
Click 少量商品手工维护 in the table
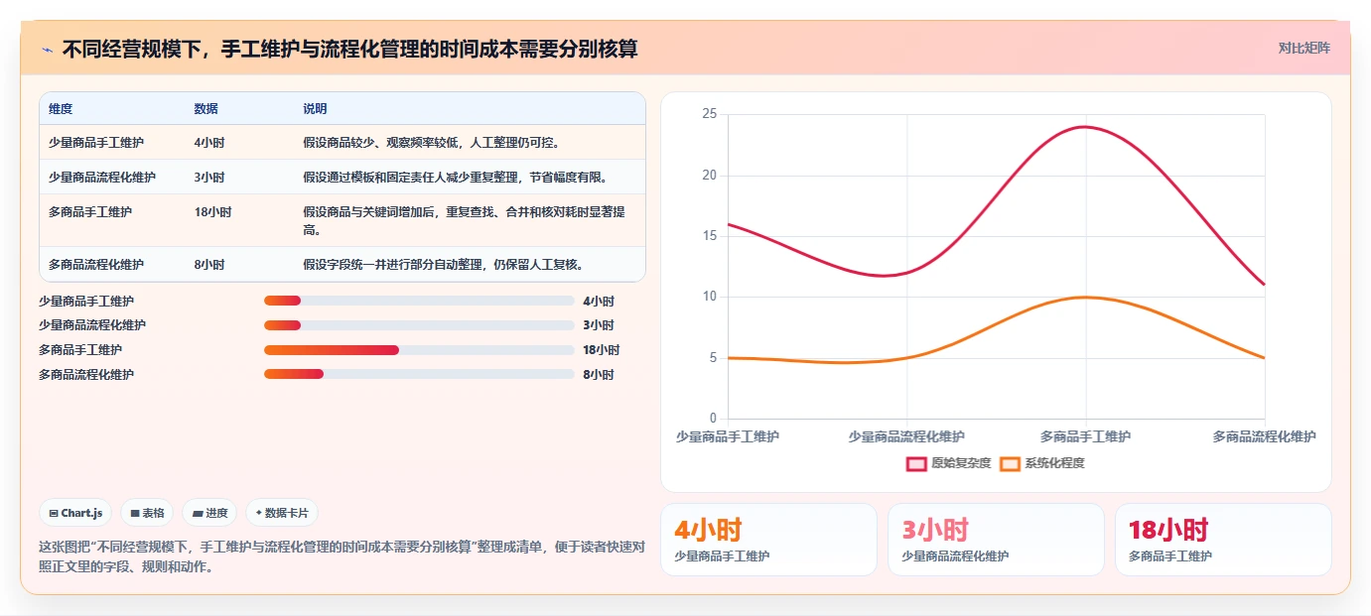point(96,143)
